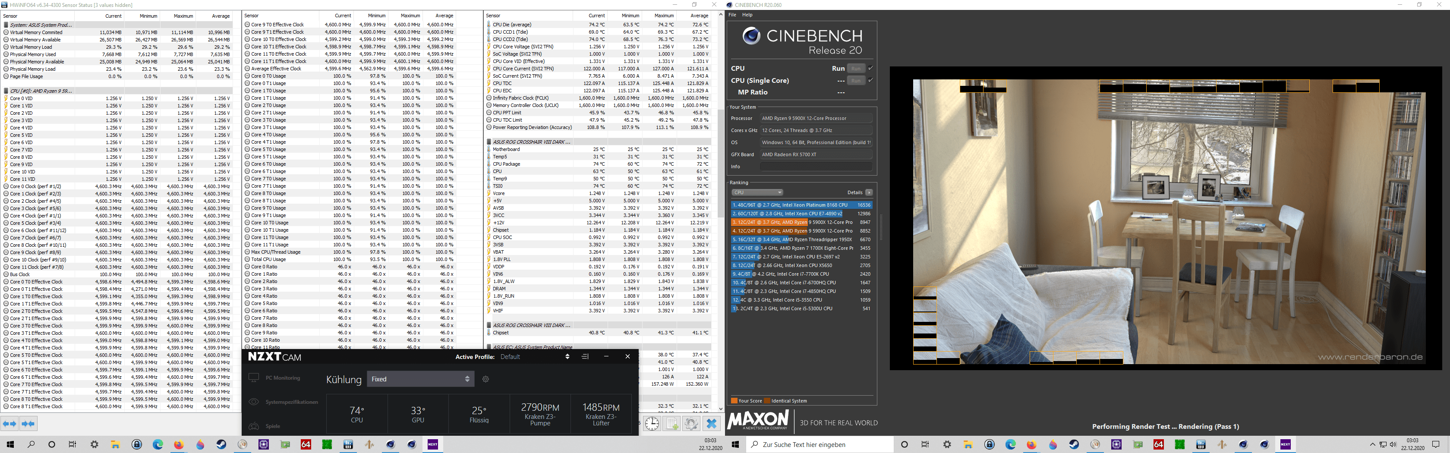Image resolution: width=1450 pixels, height=453 pixels.
Task: Show hidden tray icons with the chevron
Action: 1372,444
